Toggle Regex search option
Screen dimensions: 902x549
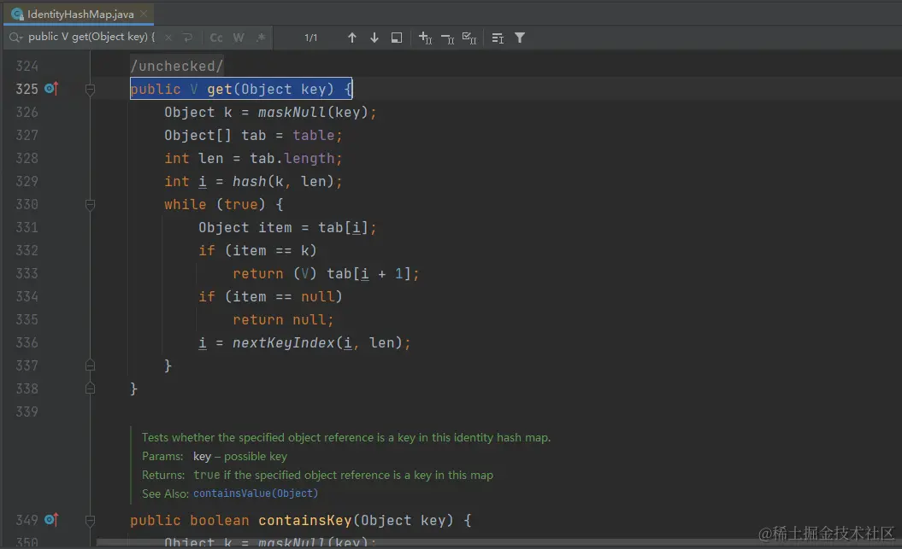pos(261,38)
